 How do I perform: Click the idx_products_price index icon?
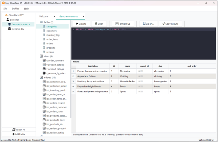(x=44, y=120)
